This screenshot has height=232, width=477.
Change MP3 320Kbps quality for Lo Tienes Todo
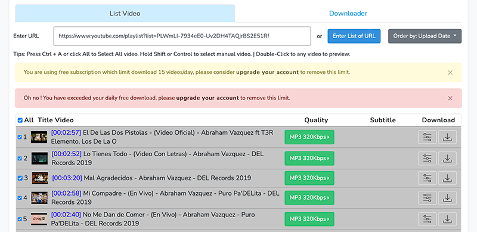click(309, 158)
